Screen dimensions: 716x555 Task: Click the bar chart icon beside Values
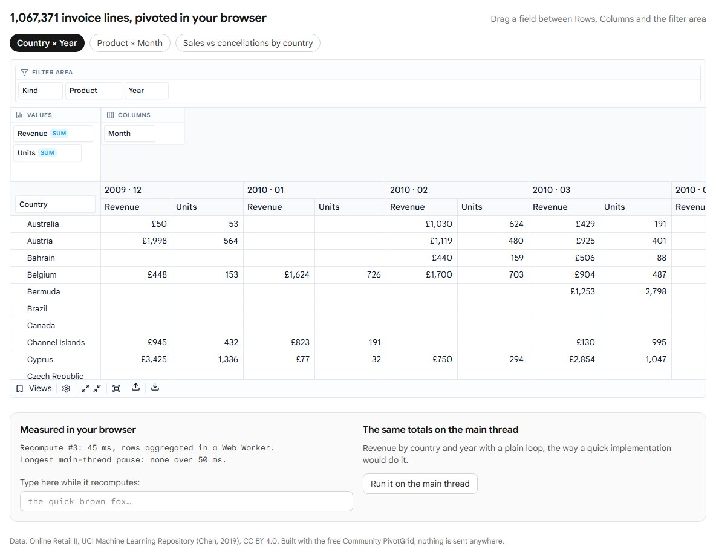(x=19, y=115)
